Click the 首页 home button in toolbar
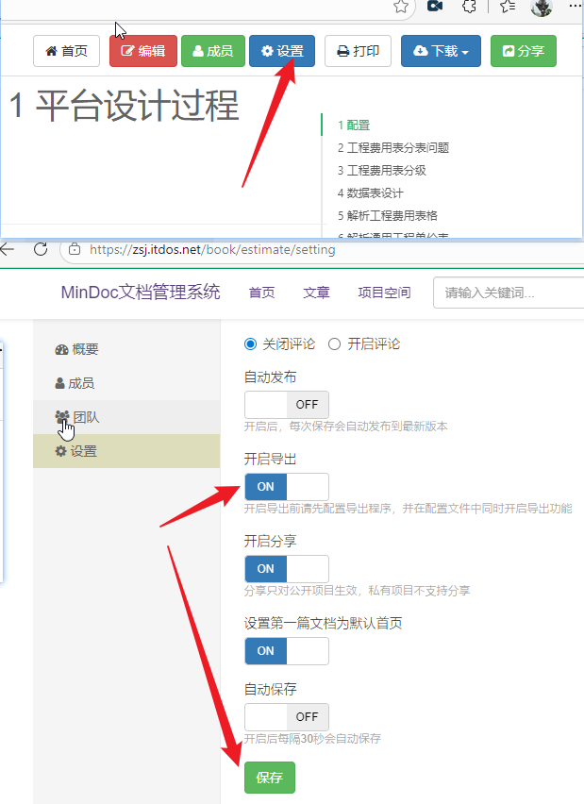The height and width of the screenshot is (804, 584). coord(66,51)
